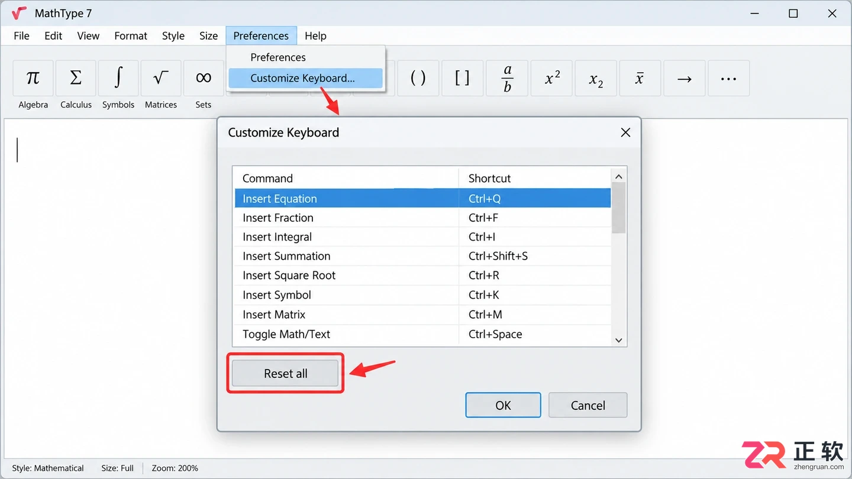This screenshot has width=852, height=479.
Task: Select the Insert Symbol command
Action: [x=422, y=294]
